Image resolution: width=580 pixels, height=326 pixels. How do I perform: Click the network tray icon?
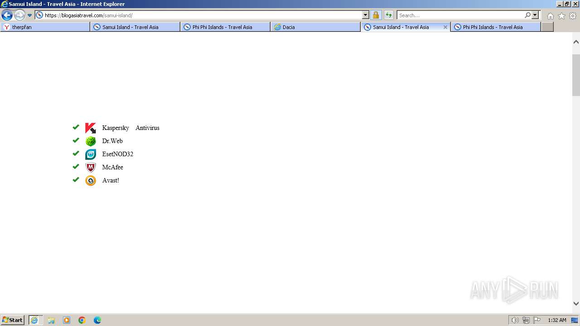(526, 320)
